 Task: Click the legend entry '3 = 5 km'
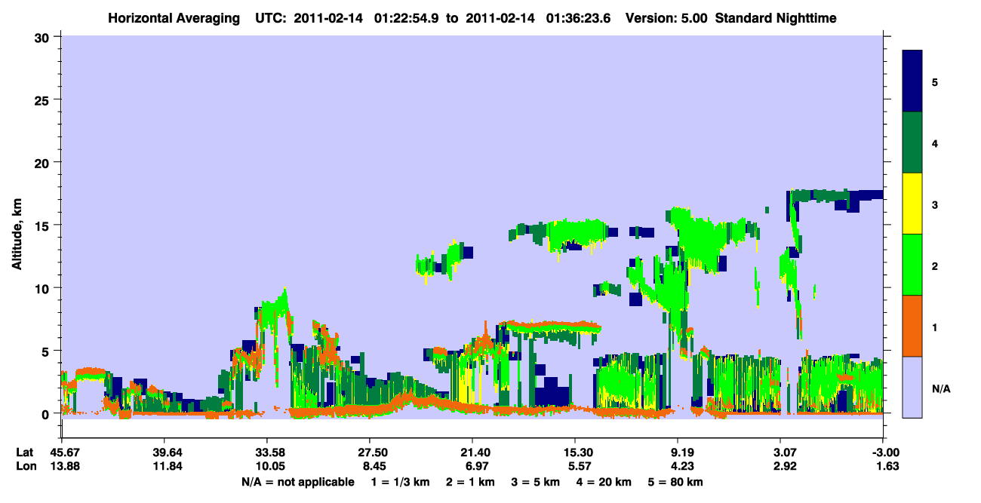537,482
